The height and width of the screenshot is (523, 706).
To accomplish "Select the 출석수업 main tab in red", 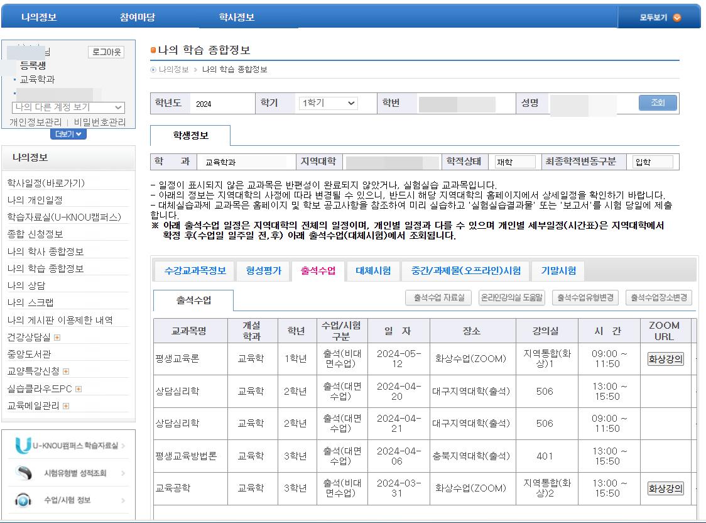I will tap(318, 271).
